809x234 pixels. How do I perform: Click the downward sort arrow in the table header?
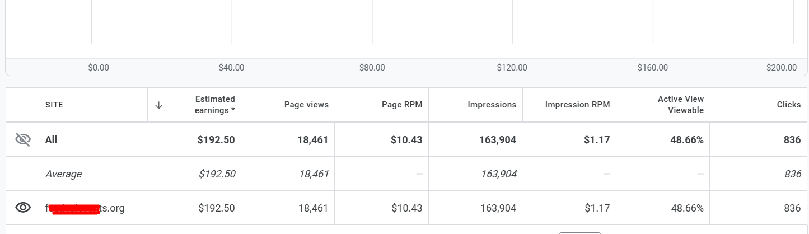(159, 105)
